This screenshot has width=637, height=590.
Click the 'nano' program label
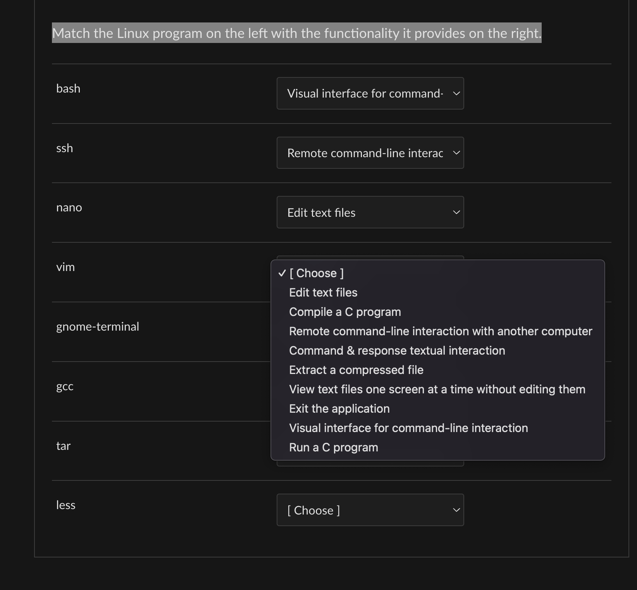(x=69, y=208)
